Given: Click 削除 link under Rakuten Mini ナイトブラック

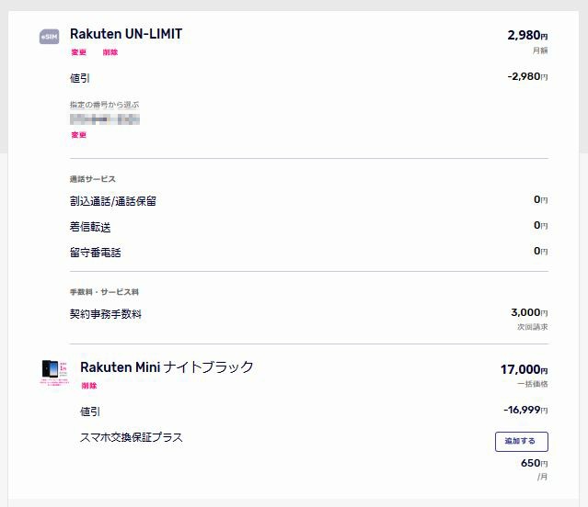Looking at the screenshot, I should [x=89, y=386].
